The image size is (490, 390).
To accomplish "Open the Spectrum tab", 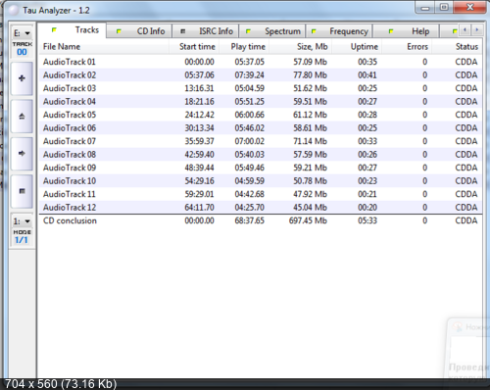I will [x=271, y=31].
